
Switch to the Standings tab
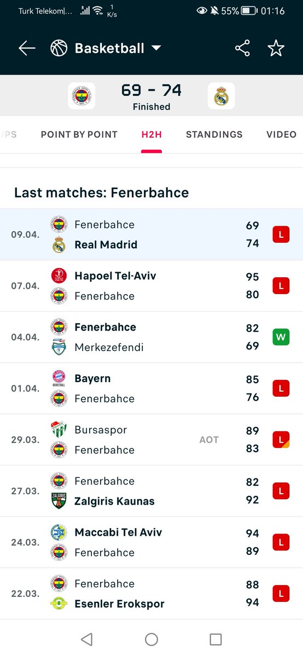[214, 134]
